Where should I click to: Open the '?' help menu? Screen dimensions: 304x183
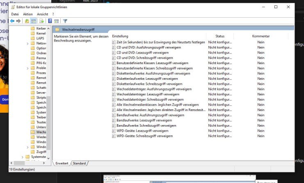tap(53, 14)
